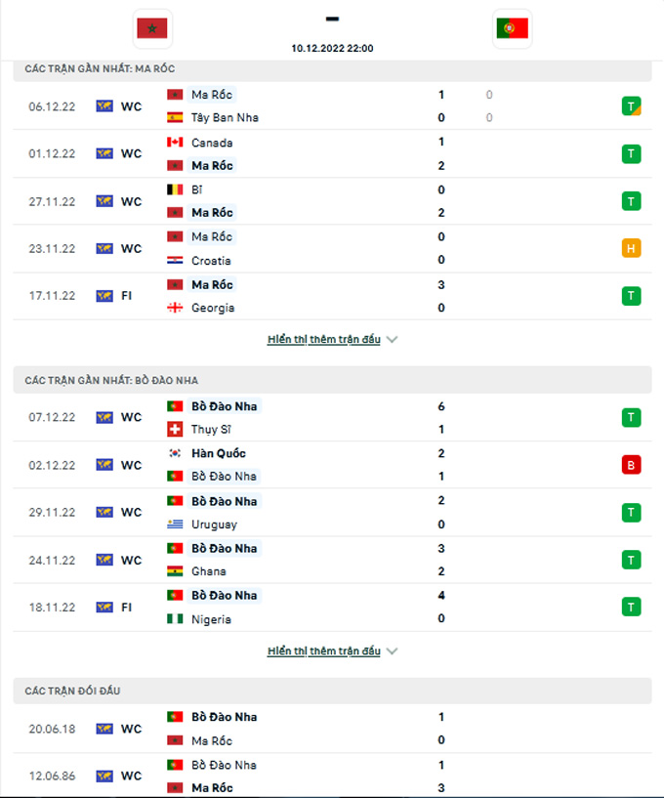The height and width of the screenshot is (798, 664).
Task: Click the Canada team name in 01.12.22 match
Action: click(x=212, y=143)
